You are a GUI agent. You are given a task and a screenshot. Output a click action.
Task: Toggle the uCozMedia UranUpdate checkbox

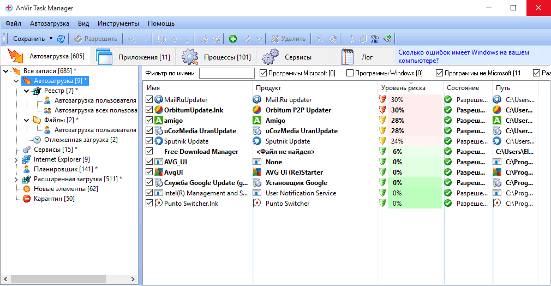[149, 130]
